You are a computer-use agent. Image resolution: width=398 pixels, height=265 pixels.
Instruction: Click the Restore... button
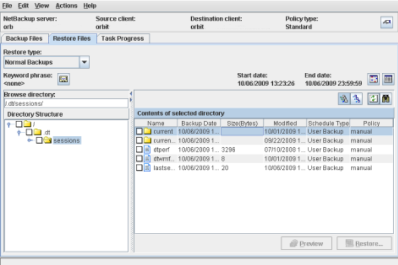[364, 244]
